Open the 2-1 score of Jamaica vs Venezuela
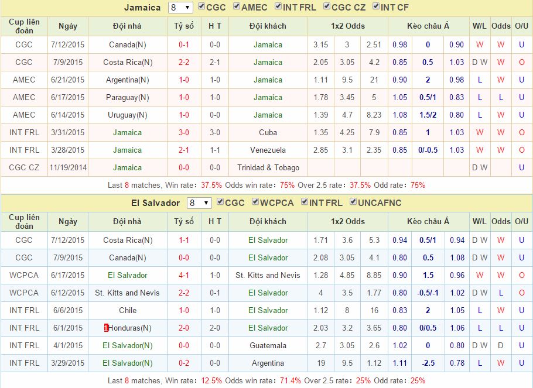533x388 pixels. point(184,150)
